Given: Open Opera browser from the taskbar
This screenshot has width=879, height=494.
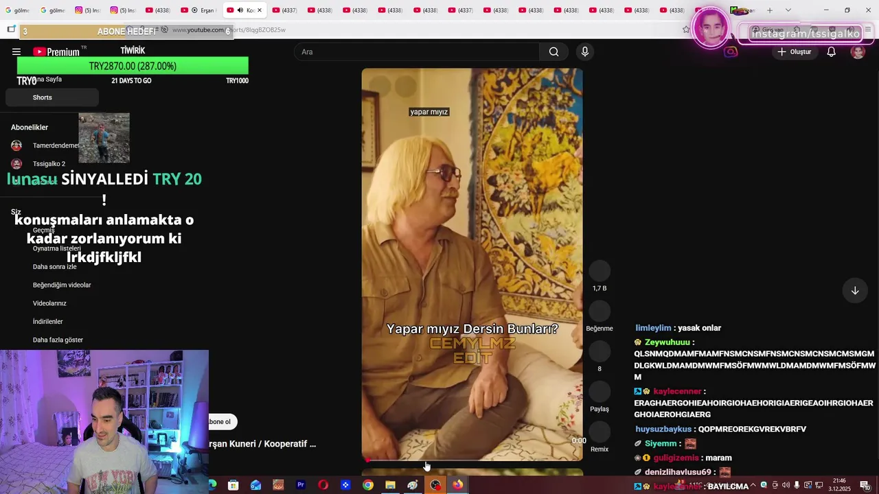Looking at the screenshot, I should pyautogui.click(x=323, y=485).
